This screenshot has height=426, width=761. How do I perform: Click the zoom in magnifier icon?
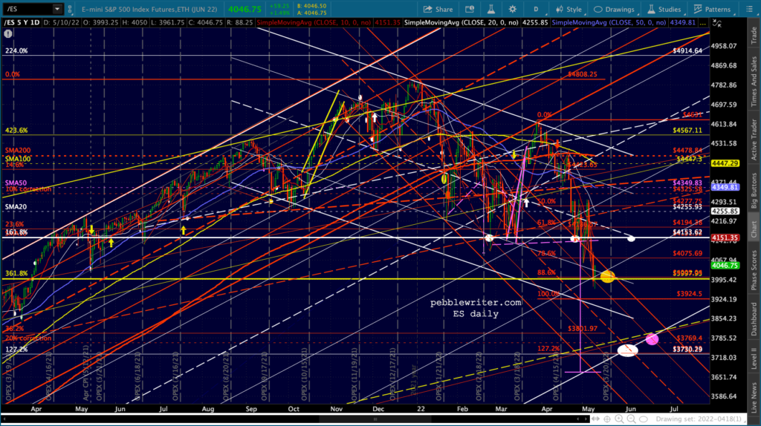tap(619, 419)
